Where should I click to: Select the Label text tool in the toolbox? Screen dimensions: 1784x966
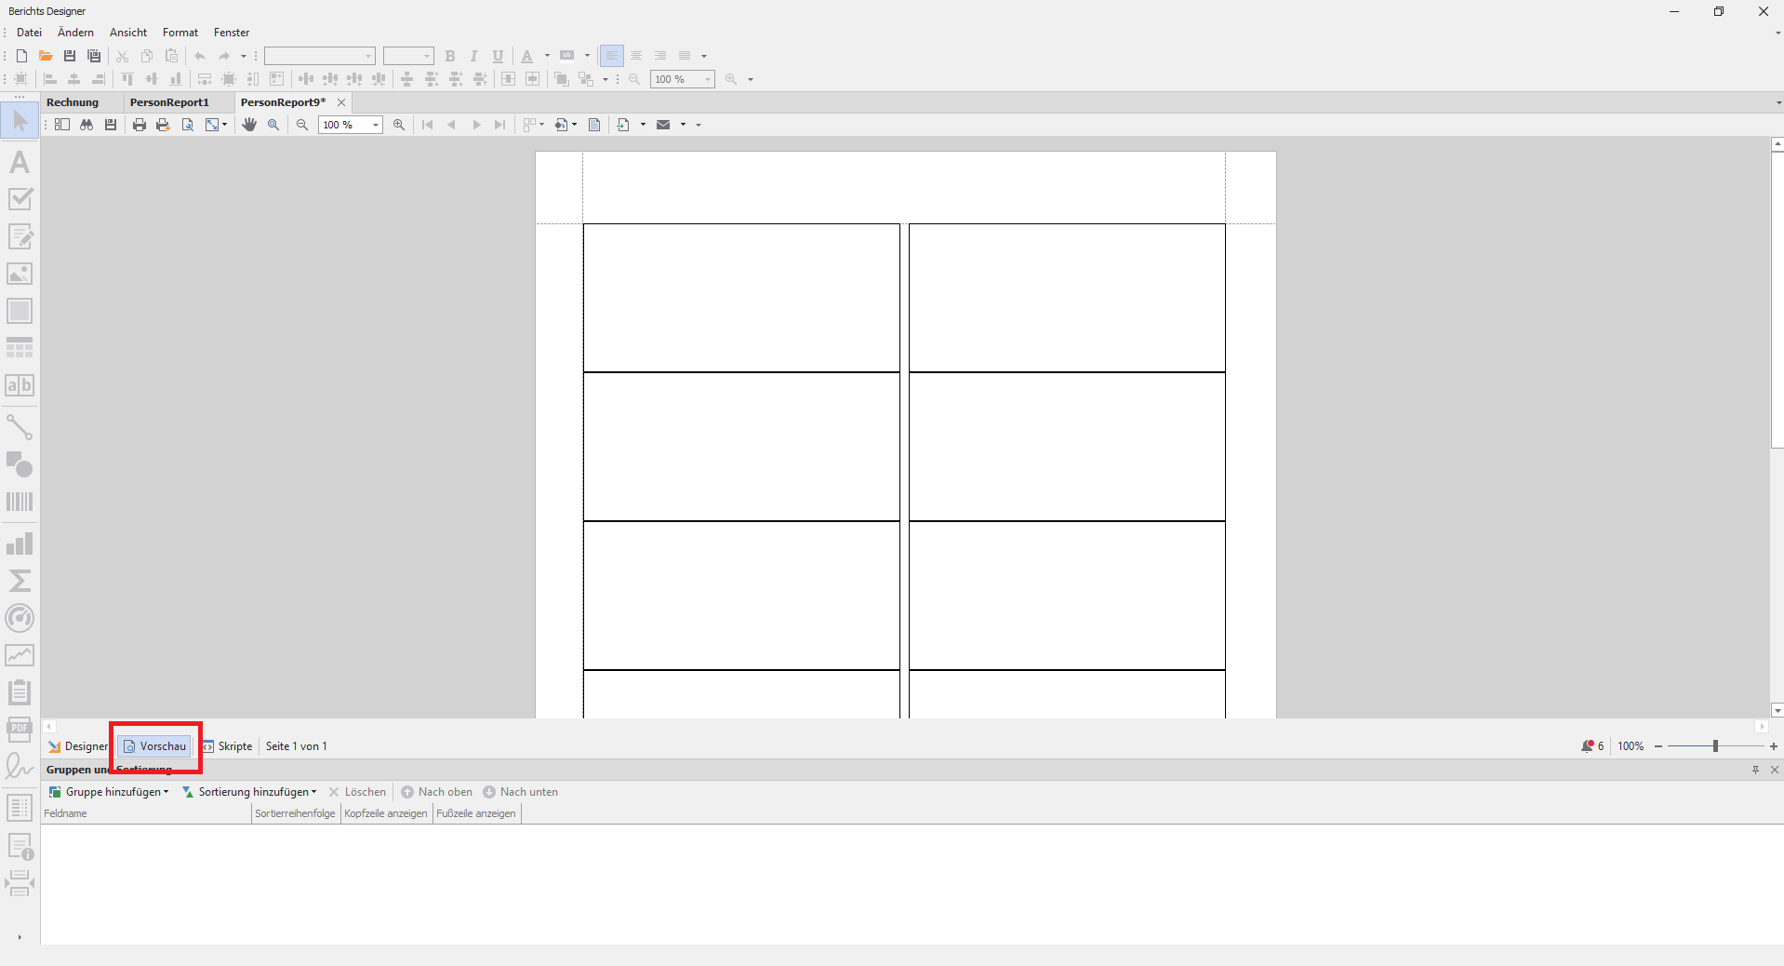(20, 163)
